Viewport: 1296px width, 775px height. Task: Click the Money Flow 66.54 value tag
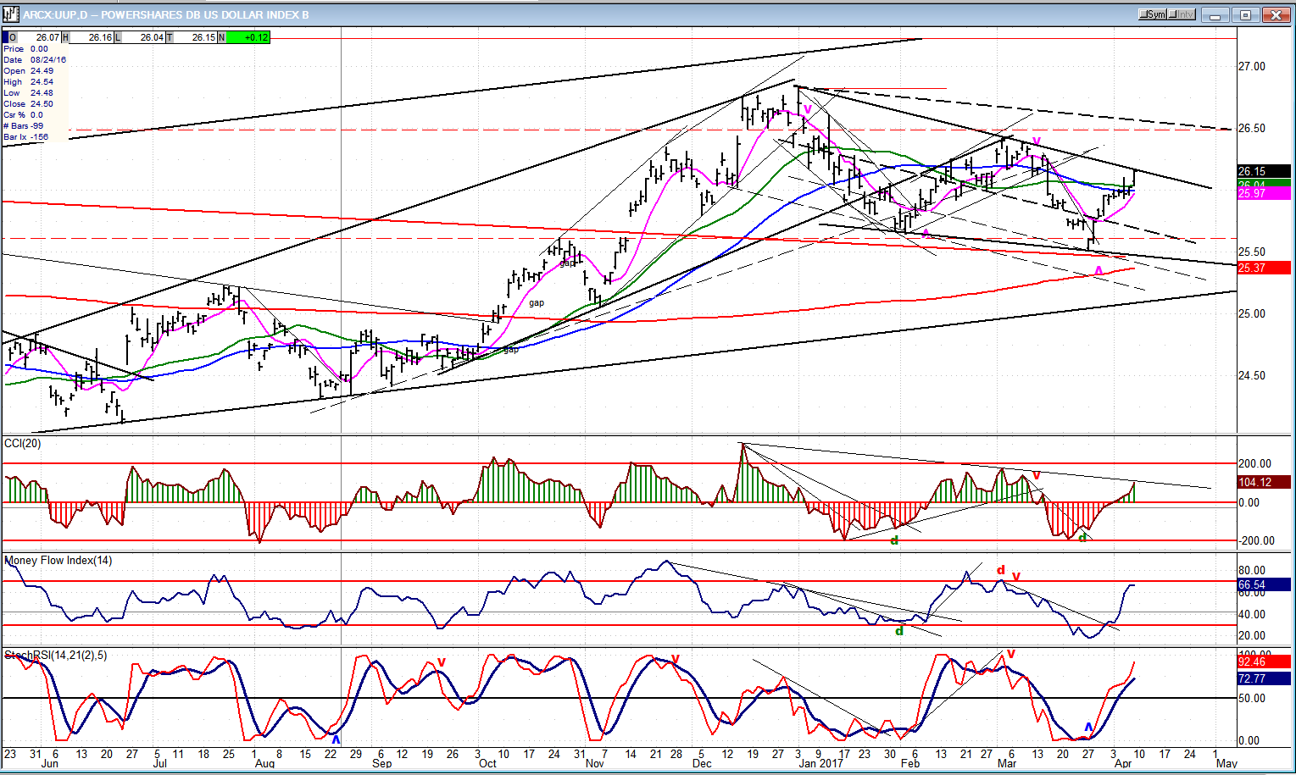(1263, 584)
